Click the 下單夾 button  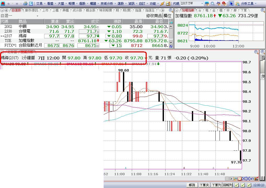(x=204, y=185)
